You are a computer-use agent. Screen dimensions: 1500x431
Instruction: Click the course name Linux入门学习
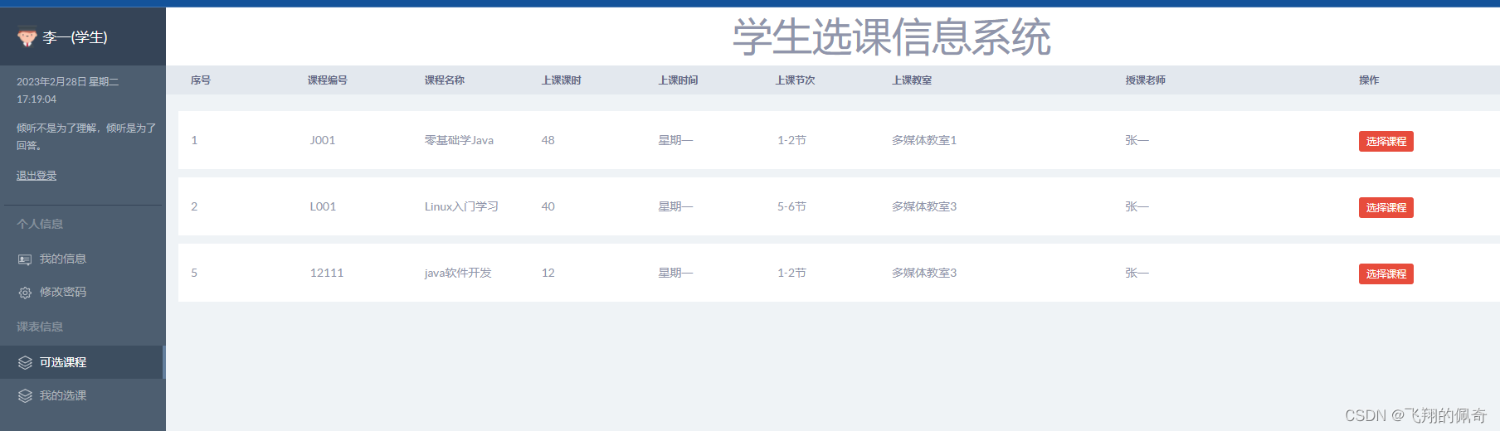(461, 206)
